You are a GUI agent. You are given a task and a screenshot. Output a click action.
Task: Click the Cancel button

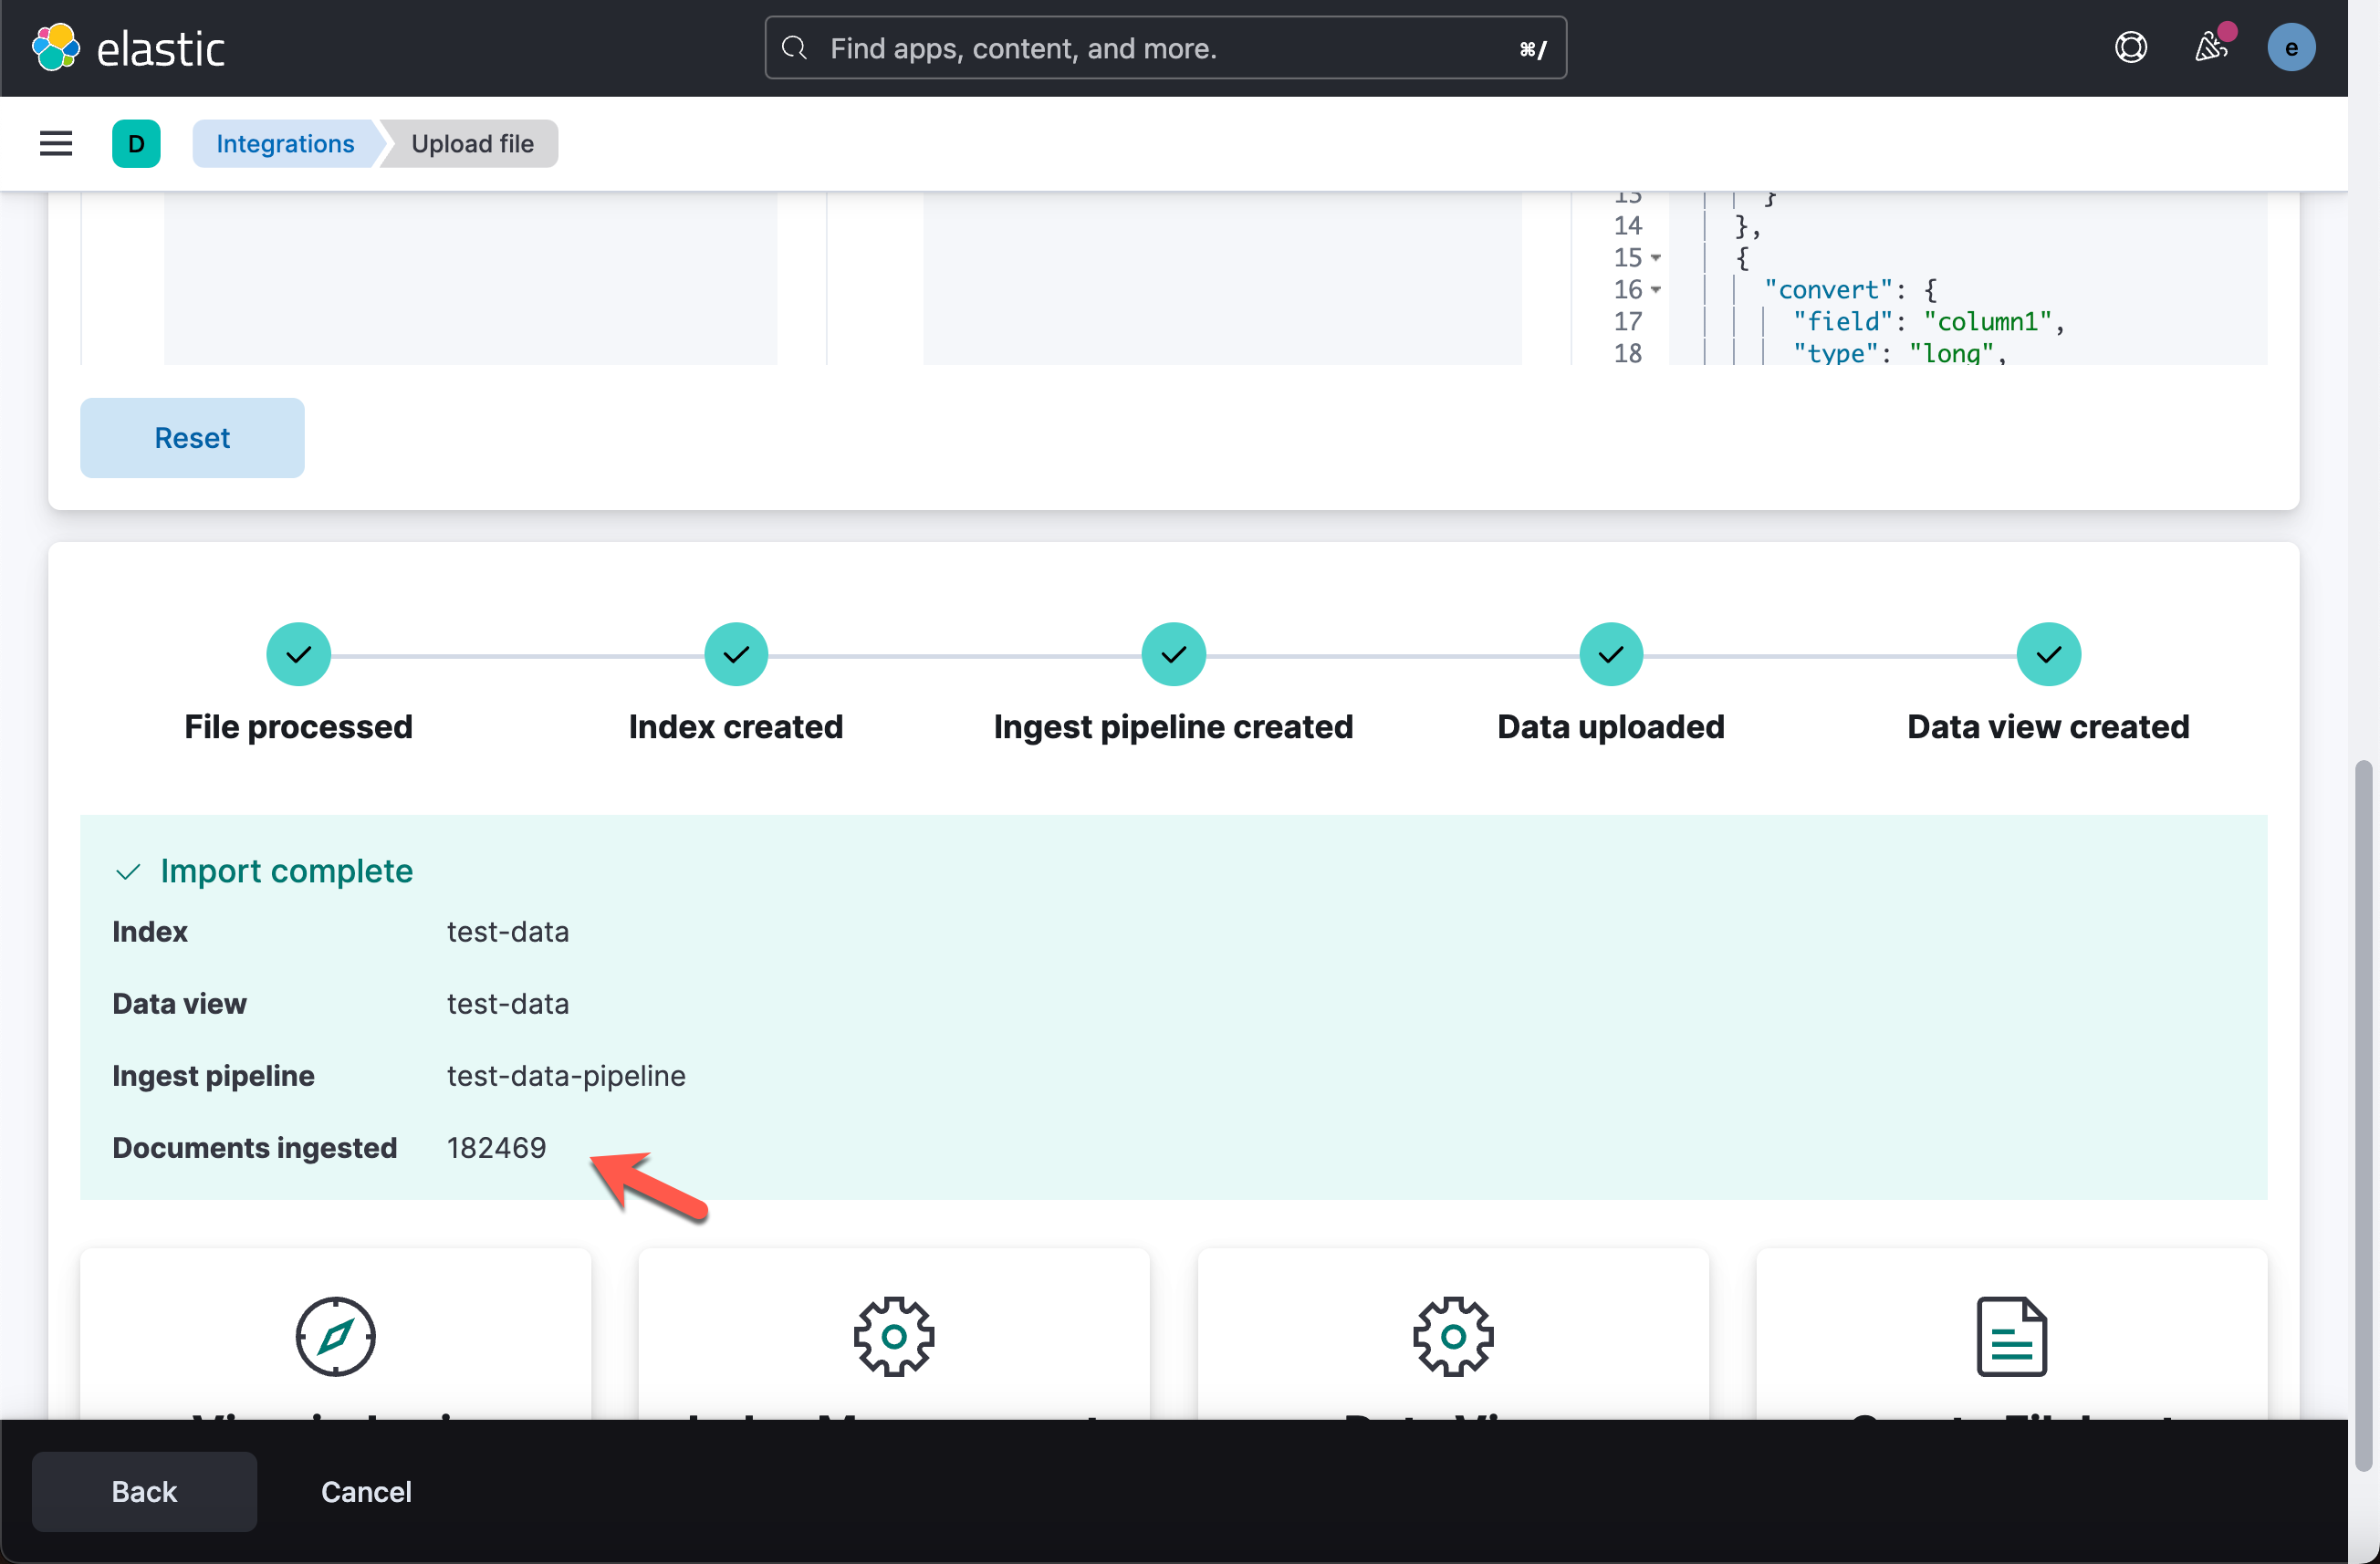[366, 1491]
